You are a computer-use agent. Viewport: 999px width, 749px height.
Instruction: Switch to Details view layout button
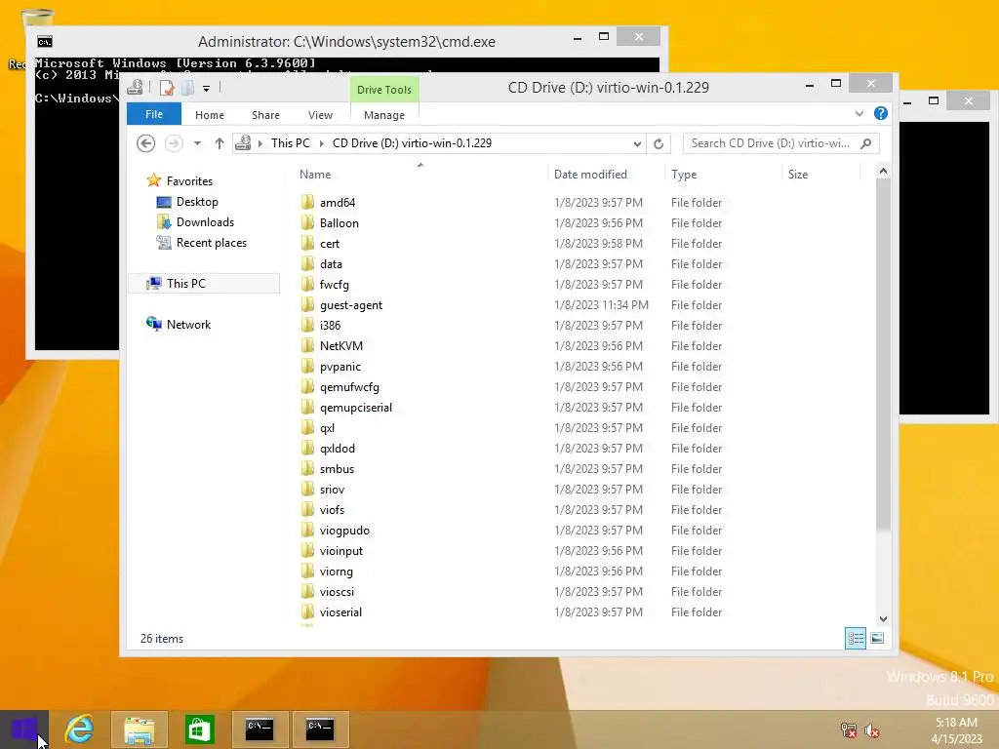click(856, 638)
